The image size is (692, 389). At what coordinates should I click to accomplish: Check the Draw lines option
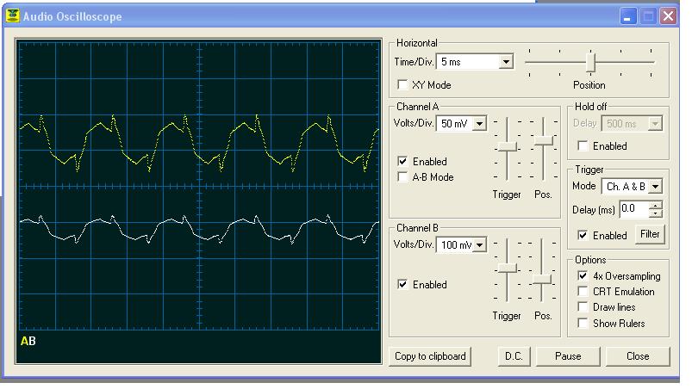(583, 307)
